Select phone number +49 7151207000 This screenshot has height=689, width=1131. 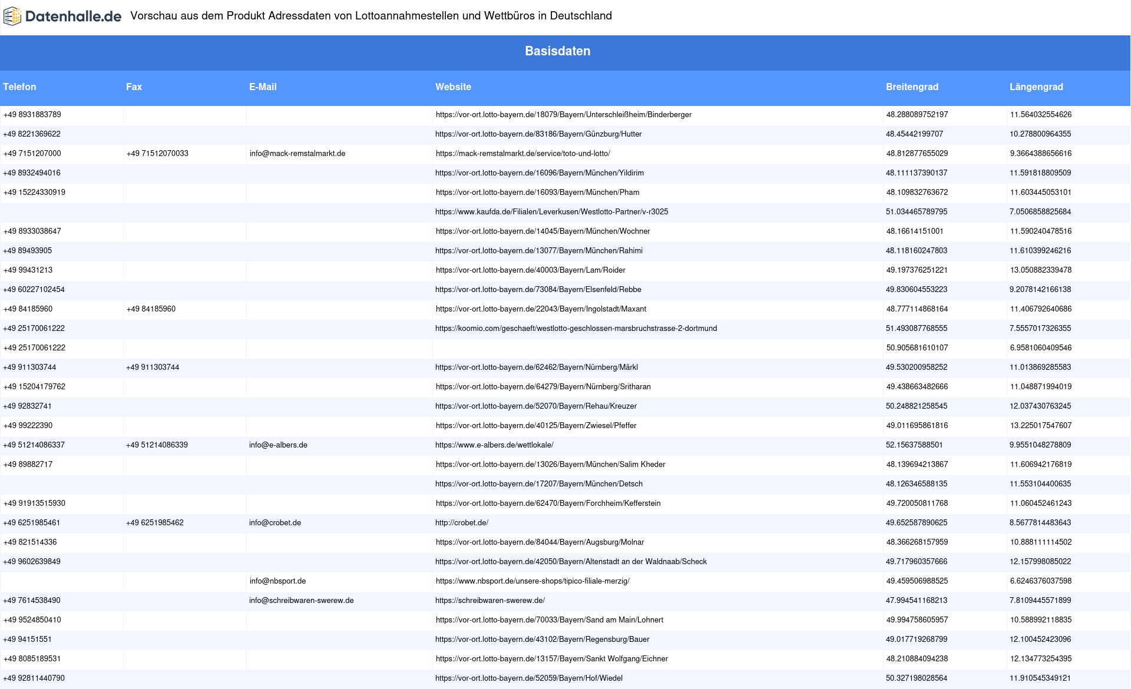point(32,154)
